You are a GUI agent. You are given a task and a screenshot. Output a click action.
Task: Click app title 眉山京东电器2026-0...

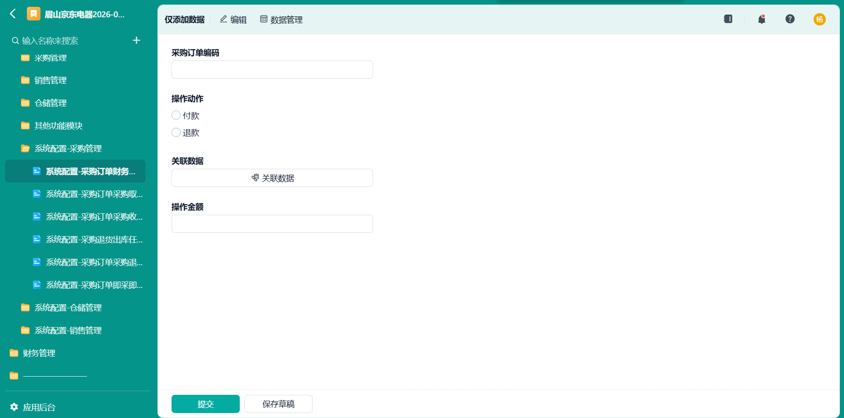[x=85, y=15]
